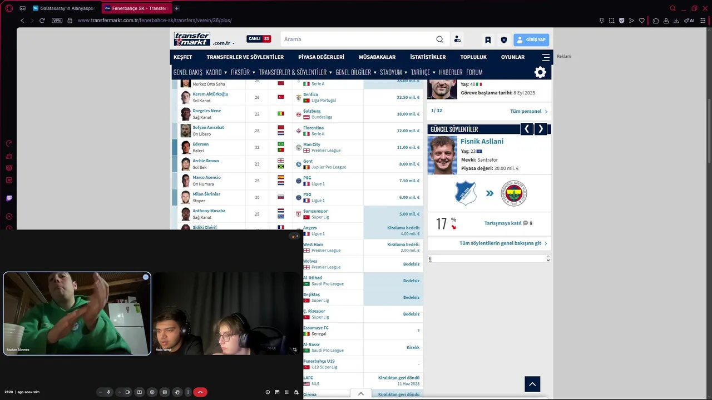
Task: Open the İSTATİSTİKLER menu
Action: tap(428, 57)
